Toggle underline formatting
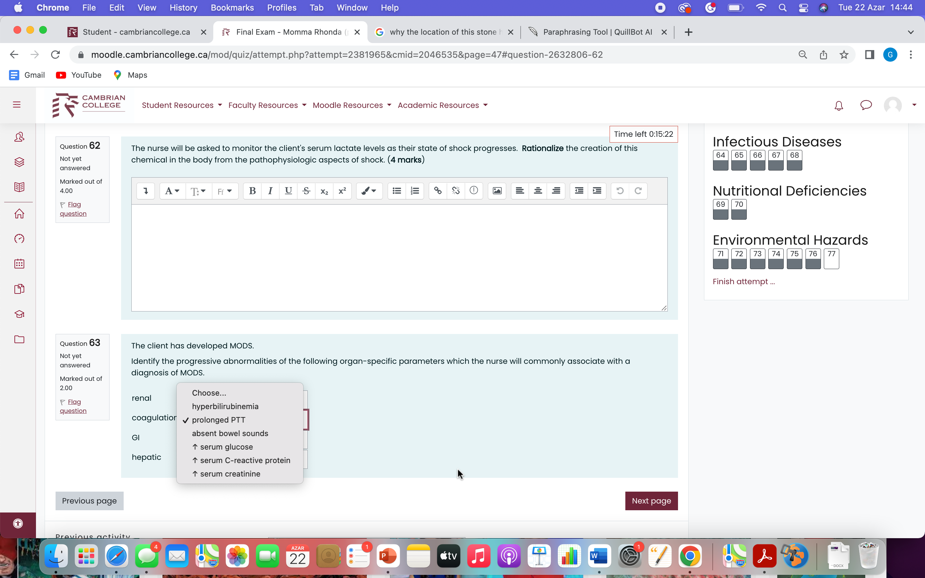 click(288, 191)
